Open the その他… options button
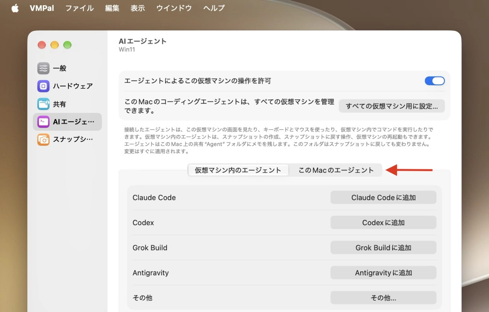 [x=383, y=297]
